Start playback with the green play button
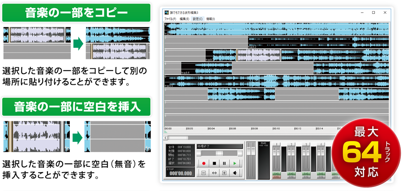The image size is (403, 191). click(234, 163)
